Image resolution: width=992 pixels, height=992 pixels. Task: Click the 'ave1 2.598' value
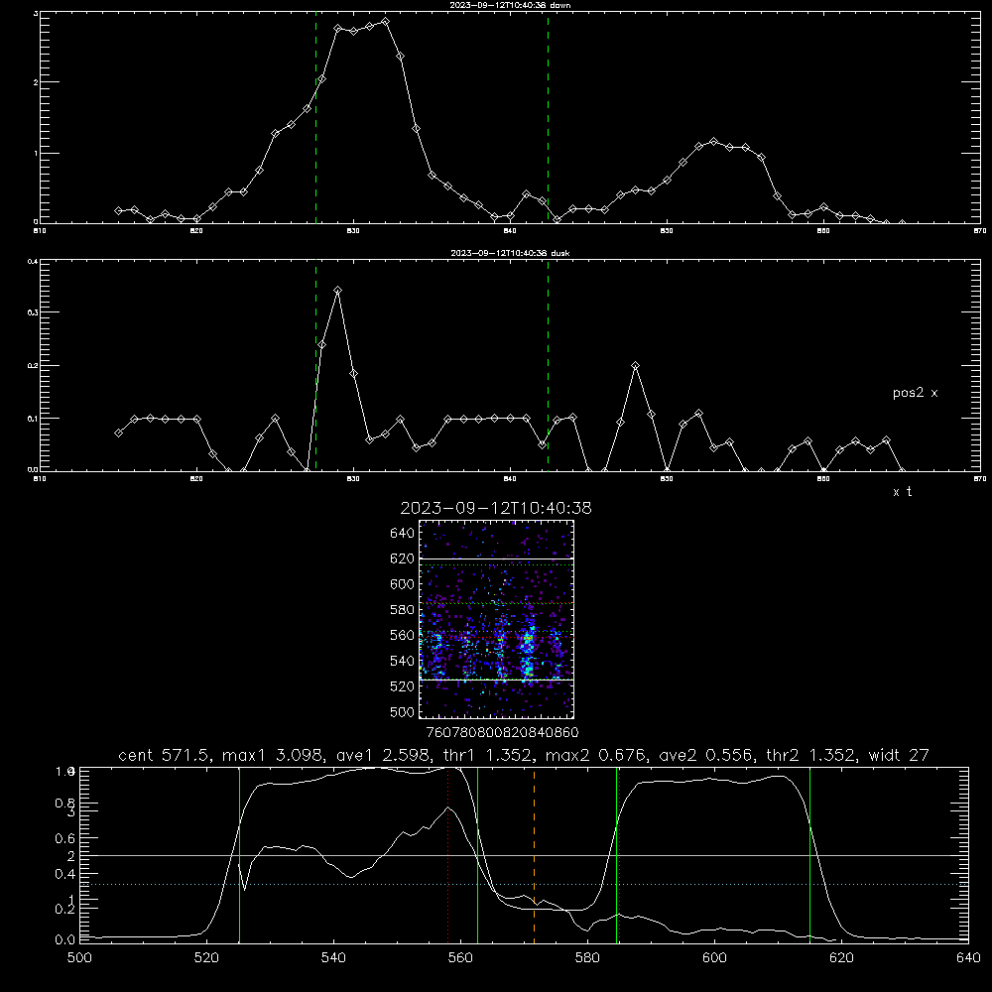coord(383,755)
